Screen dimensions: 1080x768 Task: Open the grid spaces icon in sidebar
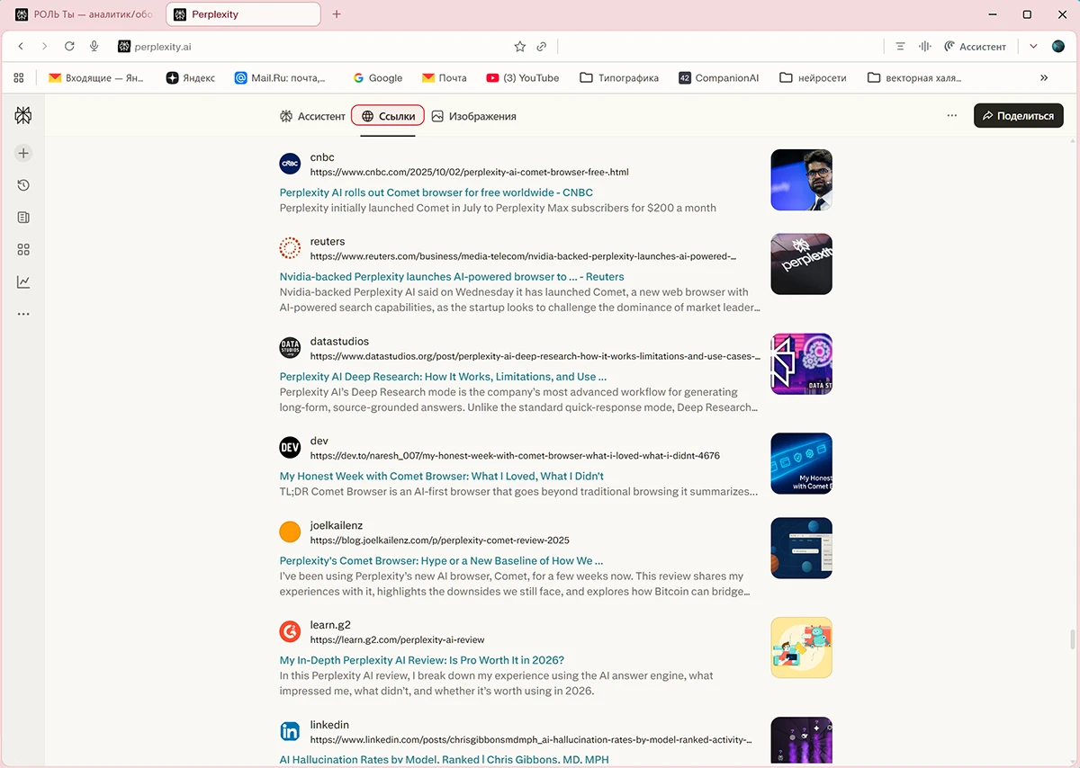pyautogui.click(x=23, y=249)
